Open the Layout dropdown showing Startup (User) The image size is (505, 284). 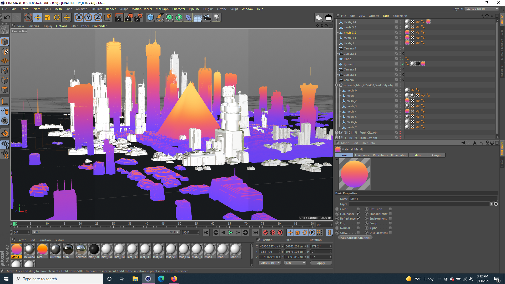pos(481,9)
